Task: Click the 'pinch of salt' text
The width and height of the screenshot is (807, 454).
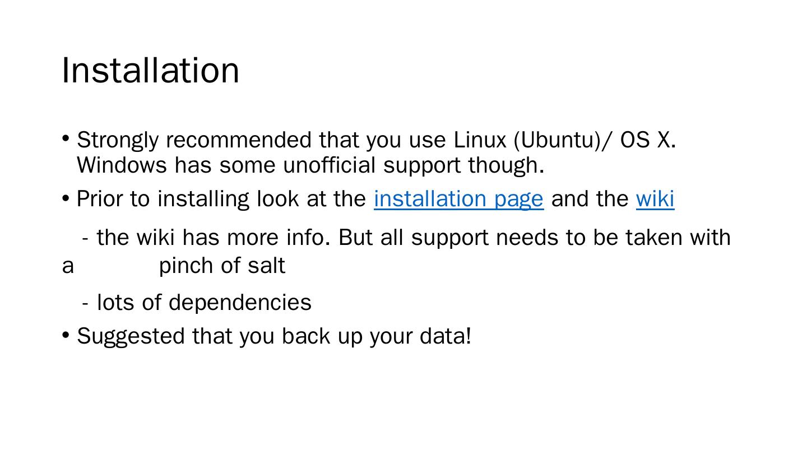Action: (222, 265)
